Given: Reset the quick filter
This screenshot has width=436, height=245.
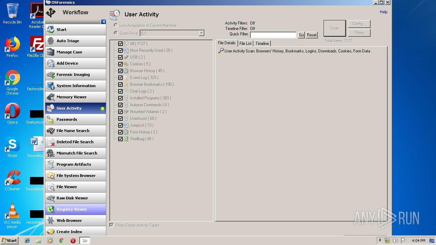Looking at the screenshot, I should tap(312, 35).
